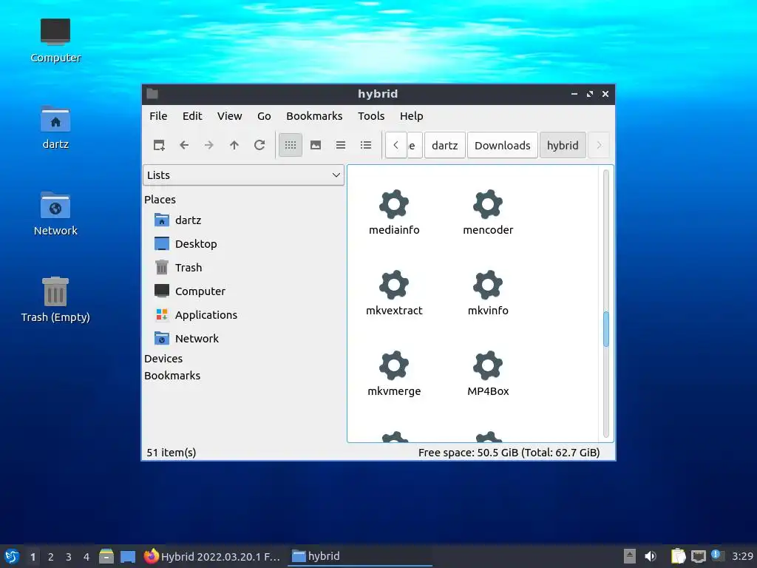Open the File menu
757x568 pixels.
click(x=158, y=116)
